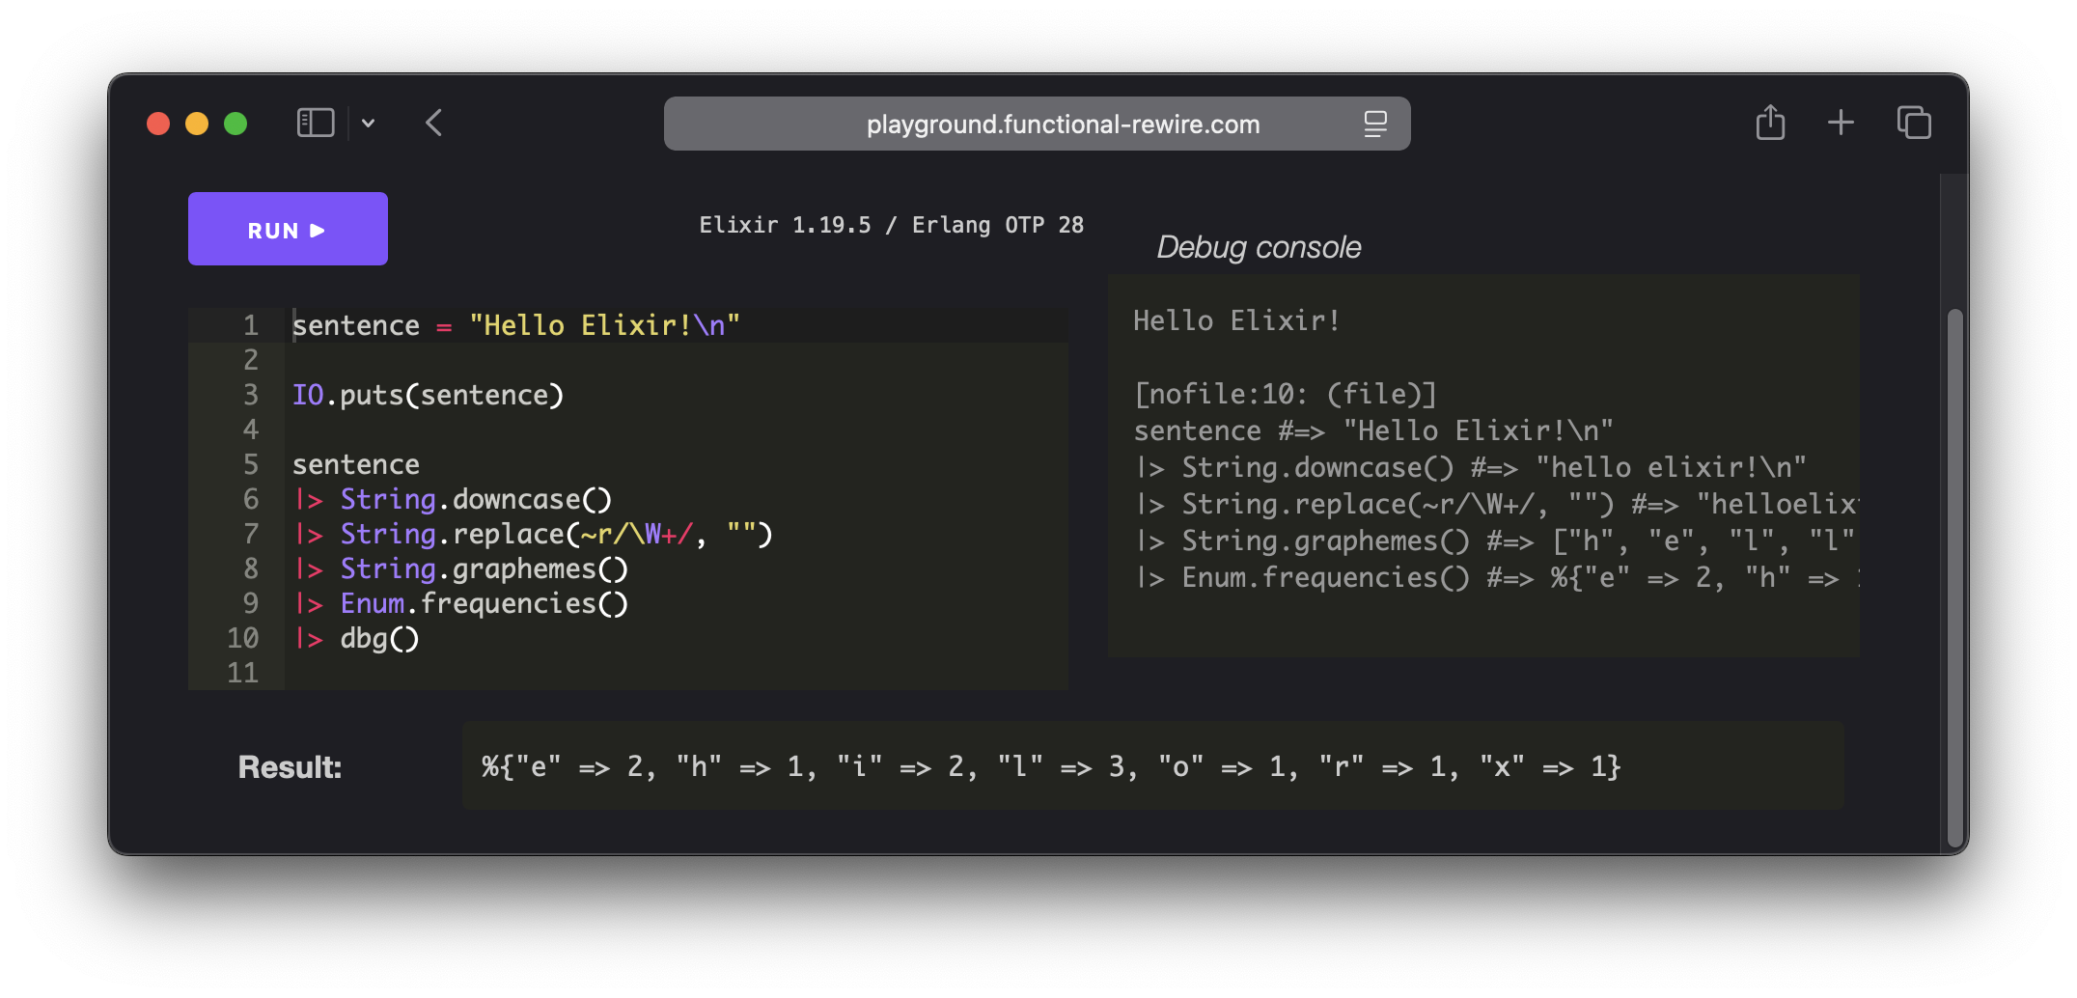This screenshot has height=998, width=2077.
Task: Click the String.replace code line in the editor
Action: [x=533, y=534]
